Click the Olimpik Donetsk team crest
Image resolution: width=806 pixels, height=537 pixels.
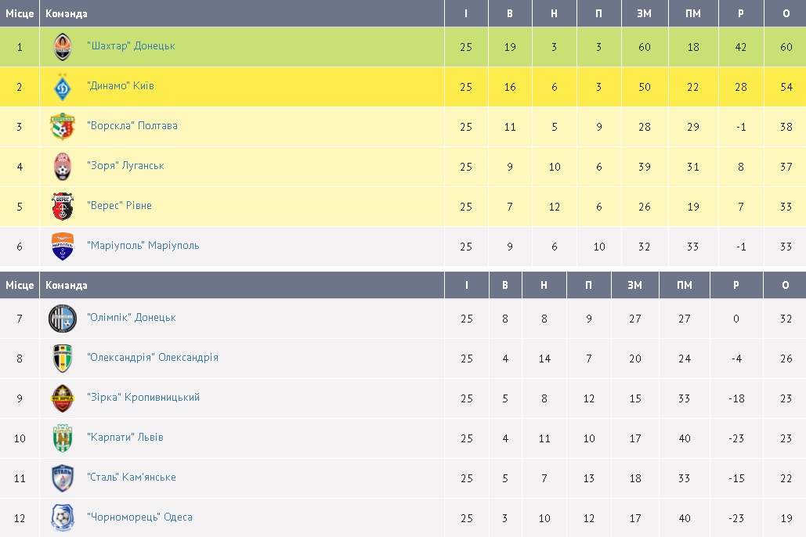(63, 319)
